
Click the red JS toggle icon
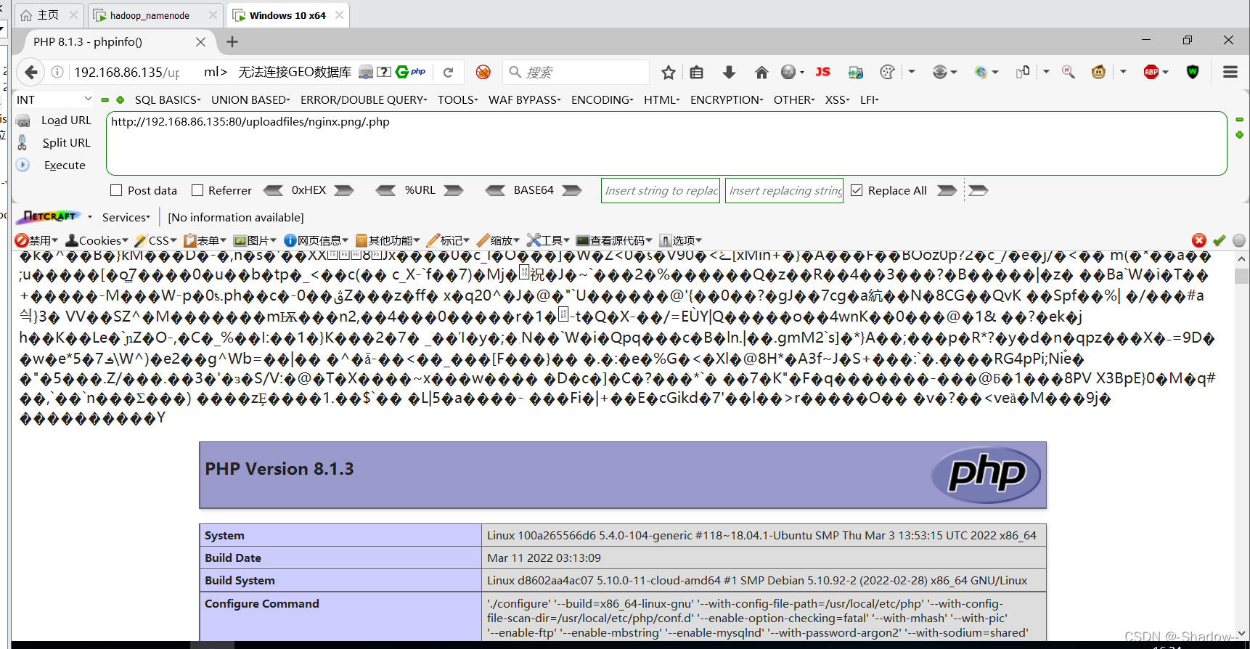(822, 72)
